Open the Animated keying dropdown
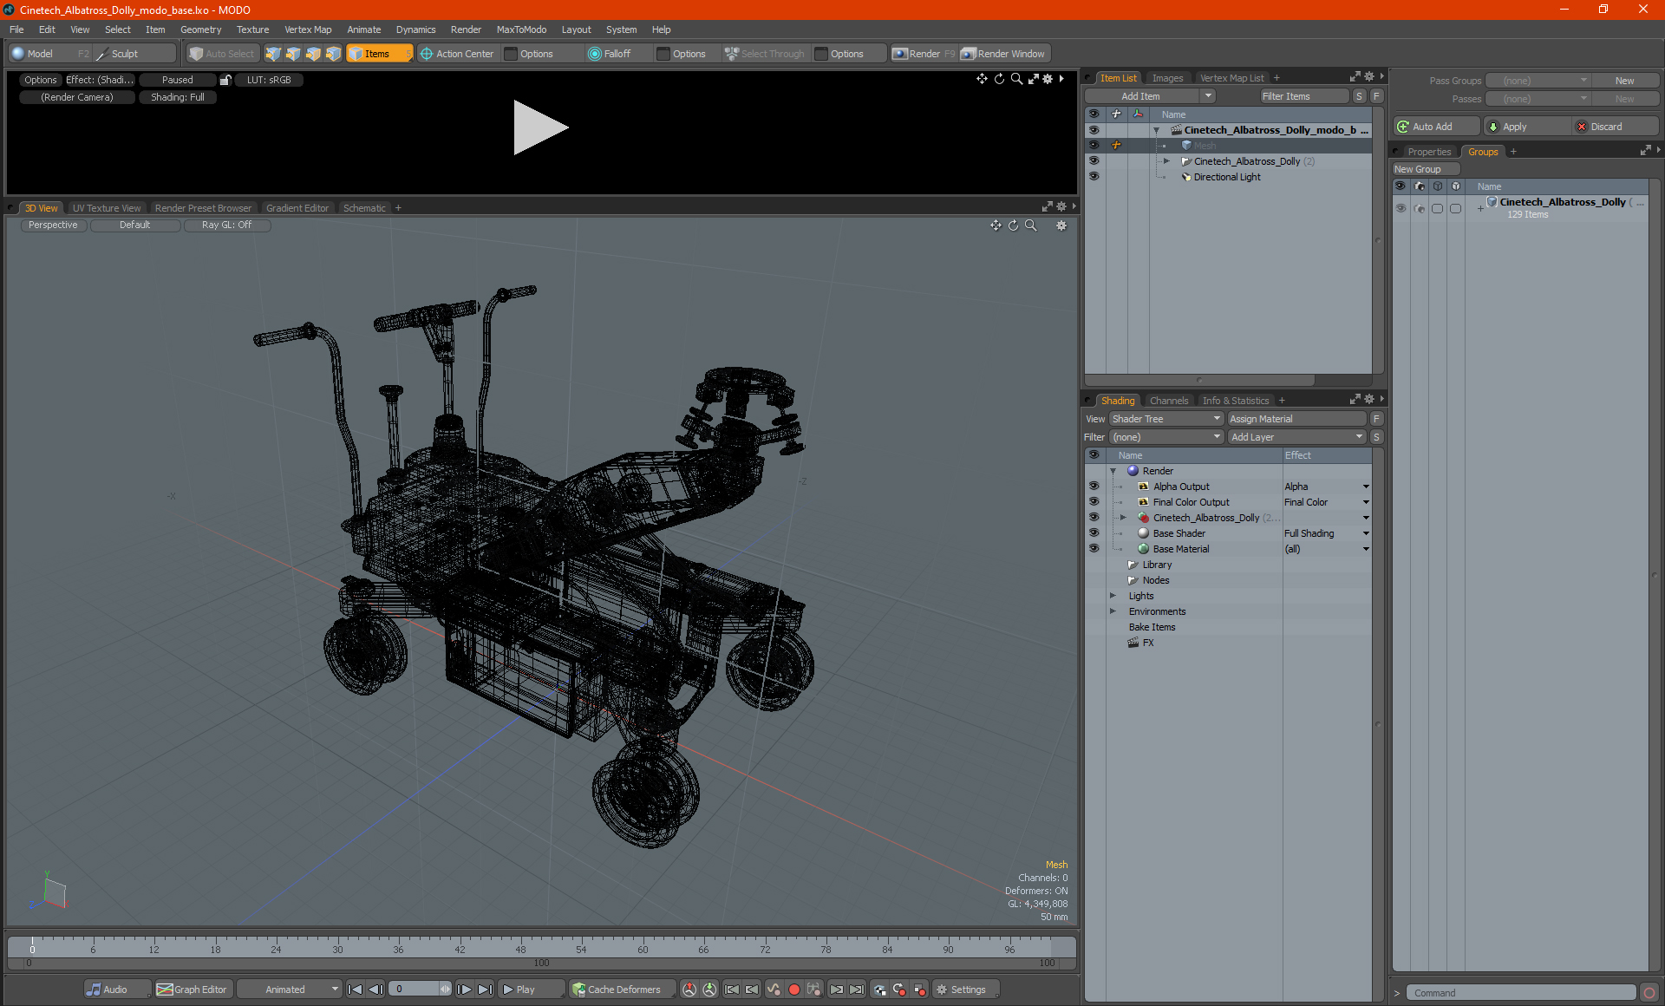 (x=290, y=990)
